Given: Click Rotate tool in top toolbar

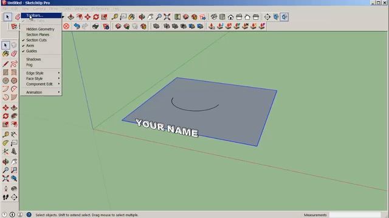Looking at the screenshot, I should pos(96,17).
